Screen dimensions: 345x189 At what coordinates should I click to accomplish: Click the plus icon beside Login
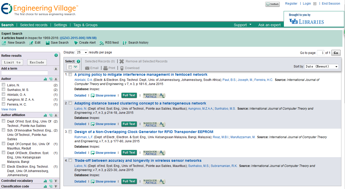point(315,4)
